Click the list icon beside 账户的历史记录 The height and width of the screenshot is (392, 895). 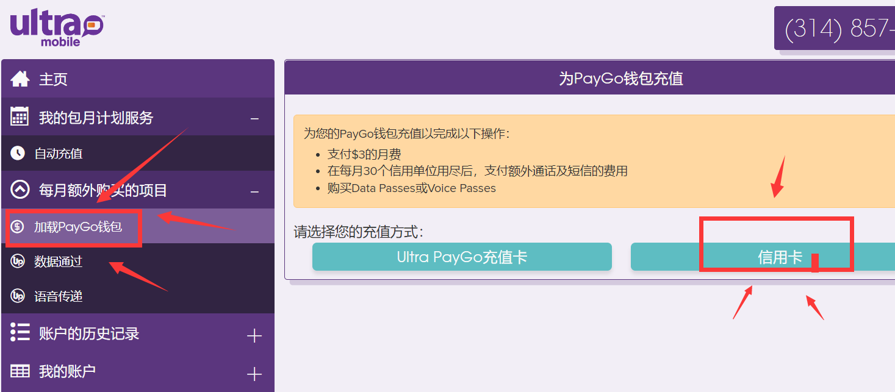pyautogui.click(x=20, y=333)
